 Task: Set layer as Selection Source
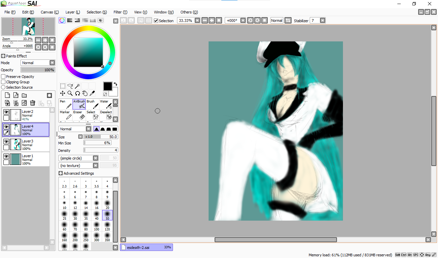[x=3, y=87]
